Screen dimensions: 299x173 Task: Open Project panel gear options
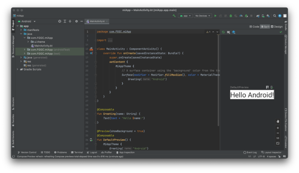pos(76,21)
